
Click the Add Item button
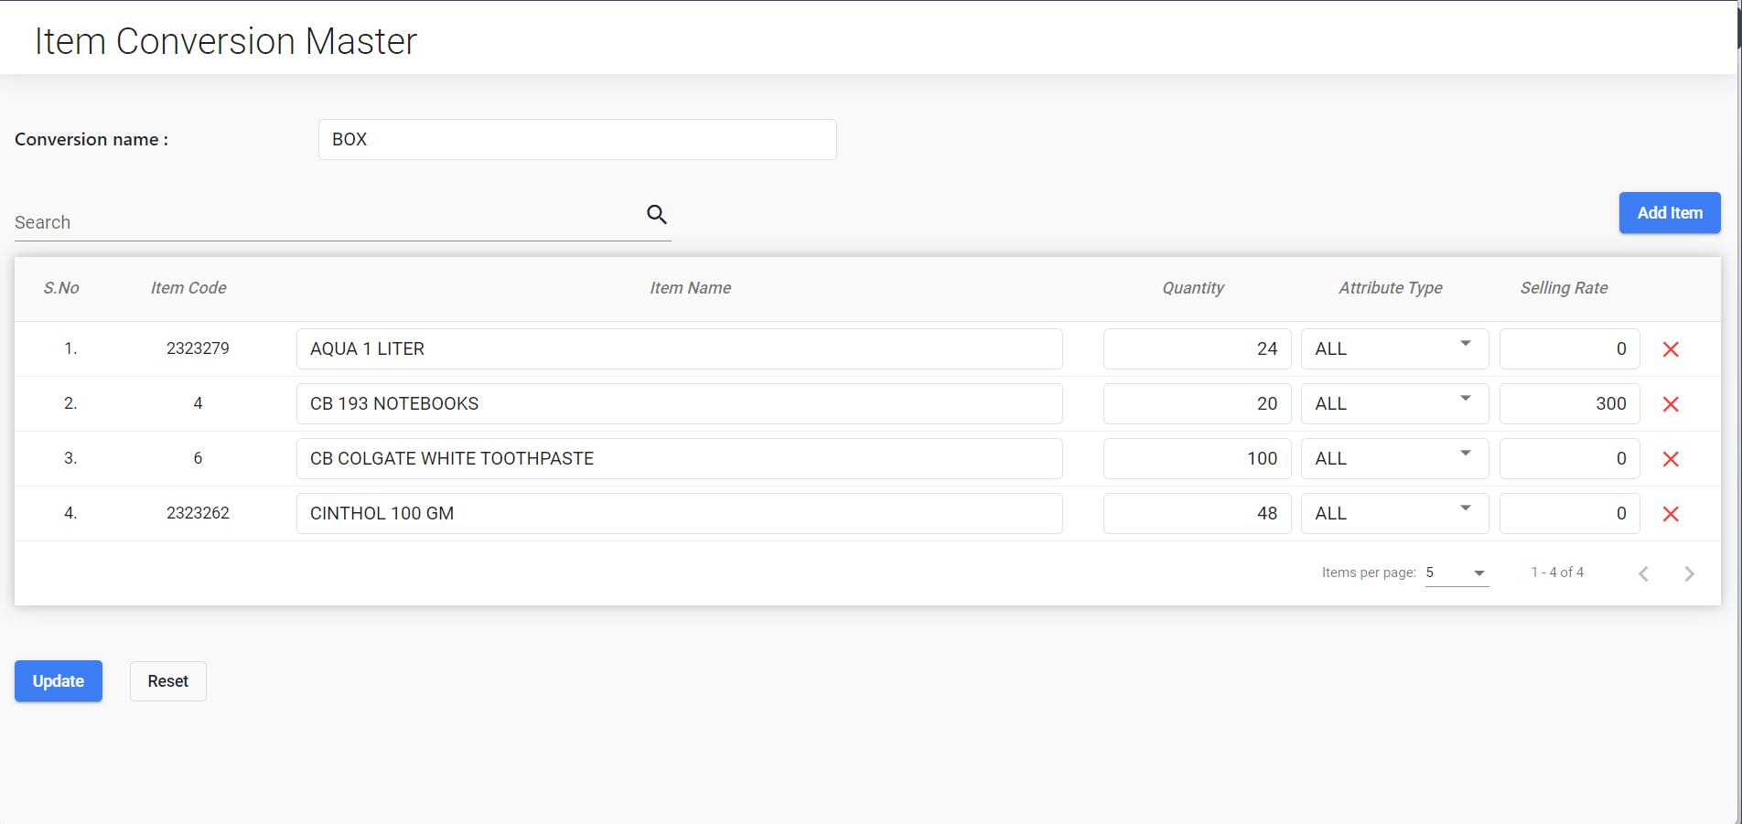pyautogui.click(x=1670, y=213)
